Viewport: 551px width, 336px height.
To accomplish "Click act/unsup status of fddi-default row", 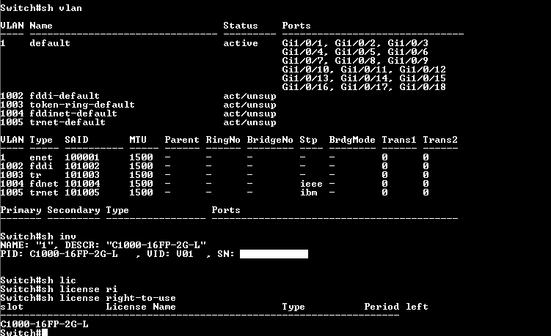I will point(250,96).
